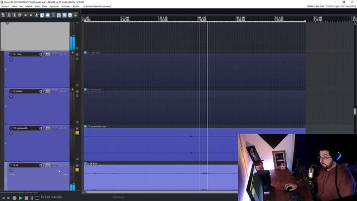Click the transport time position display
Image resolution: width=357 pixels, height=201 pixels.
[51, 197]
